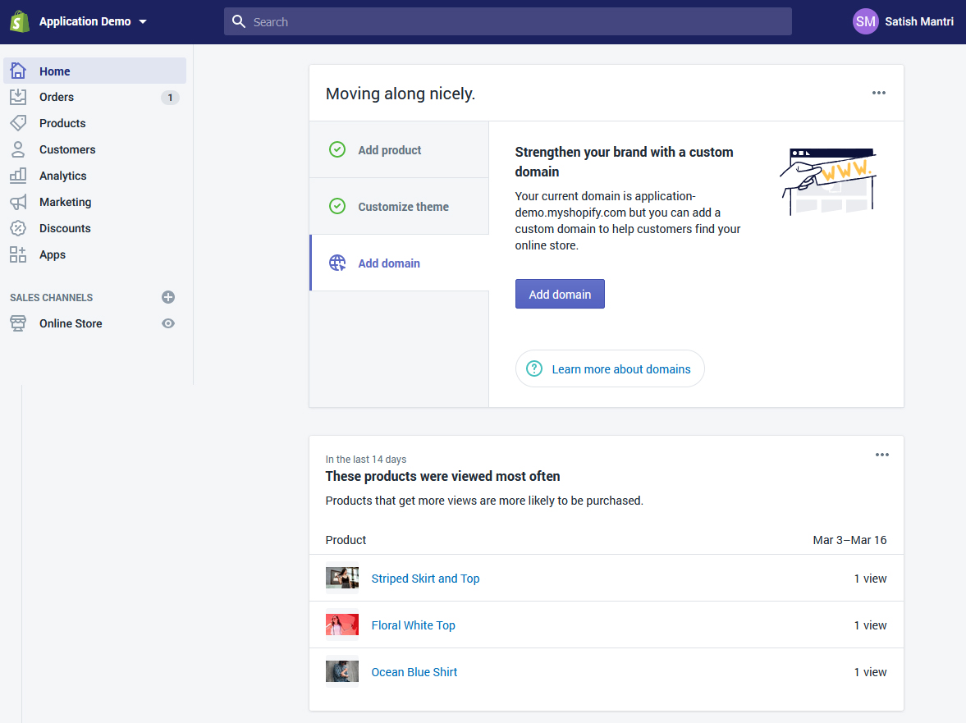Image resolution: width=966 pixels, height=723 pixels.
Task: Add a sales channel with plus icon
Action: [168, 297]
